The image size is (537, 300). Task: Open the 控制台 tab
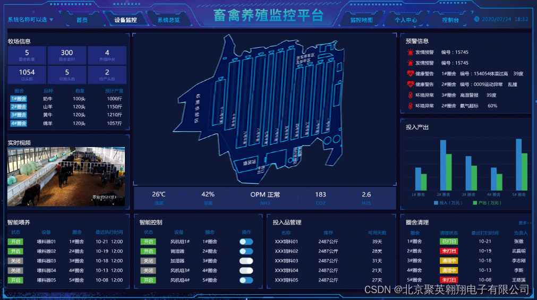450,20
